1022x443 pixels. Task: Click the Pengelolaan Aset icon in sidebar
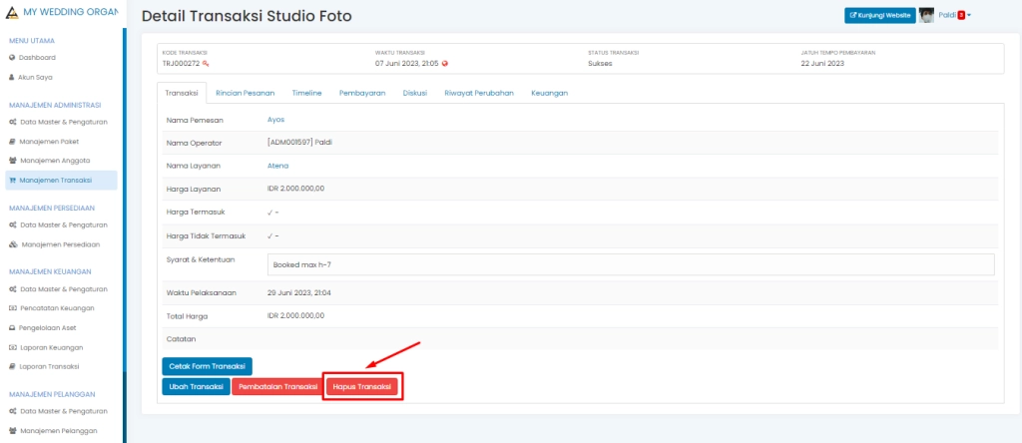tap(12, 327)
